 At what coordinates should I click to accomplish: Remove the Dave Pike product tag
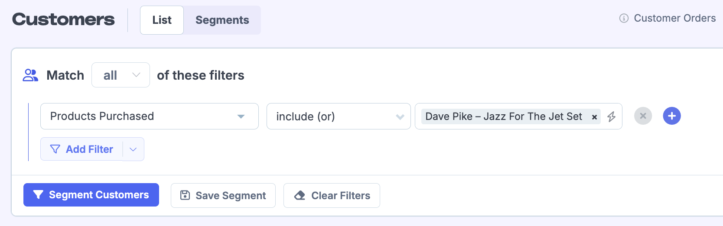(594, 117)
